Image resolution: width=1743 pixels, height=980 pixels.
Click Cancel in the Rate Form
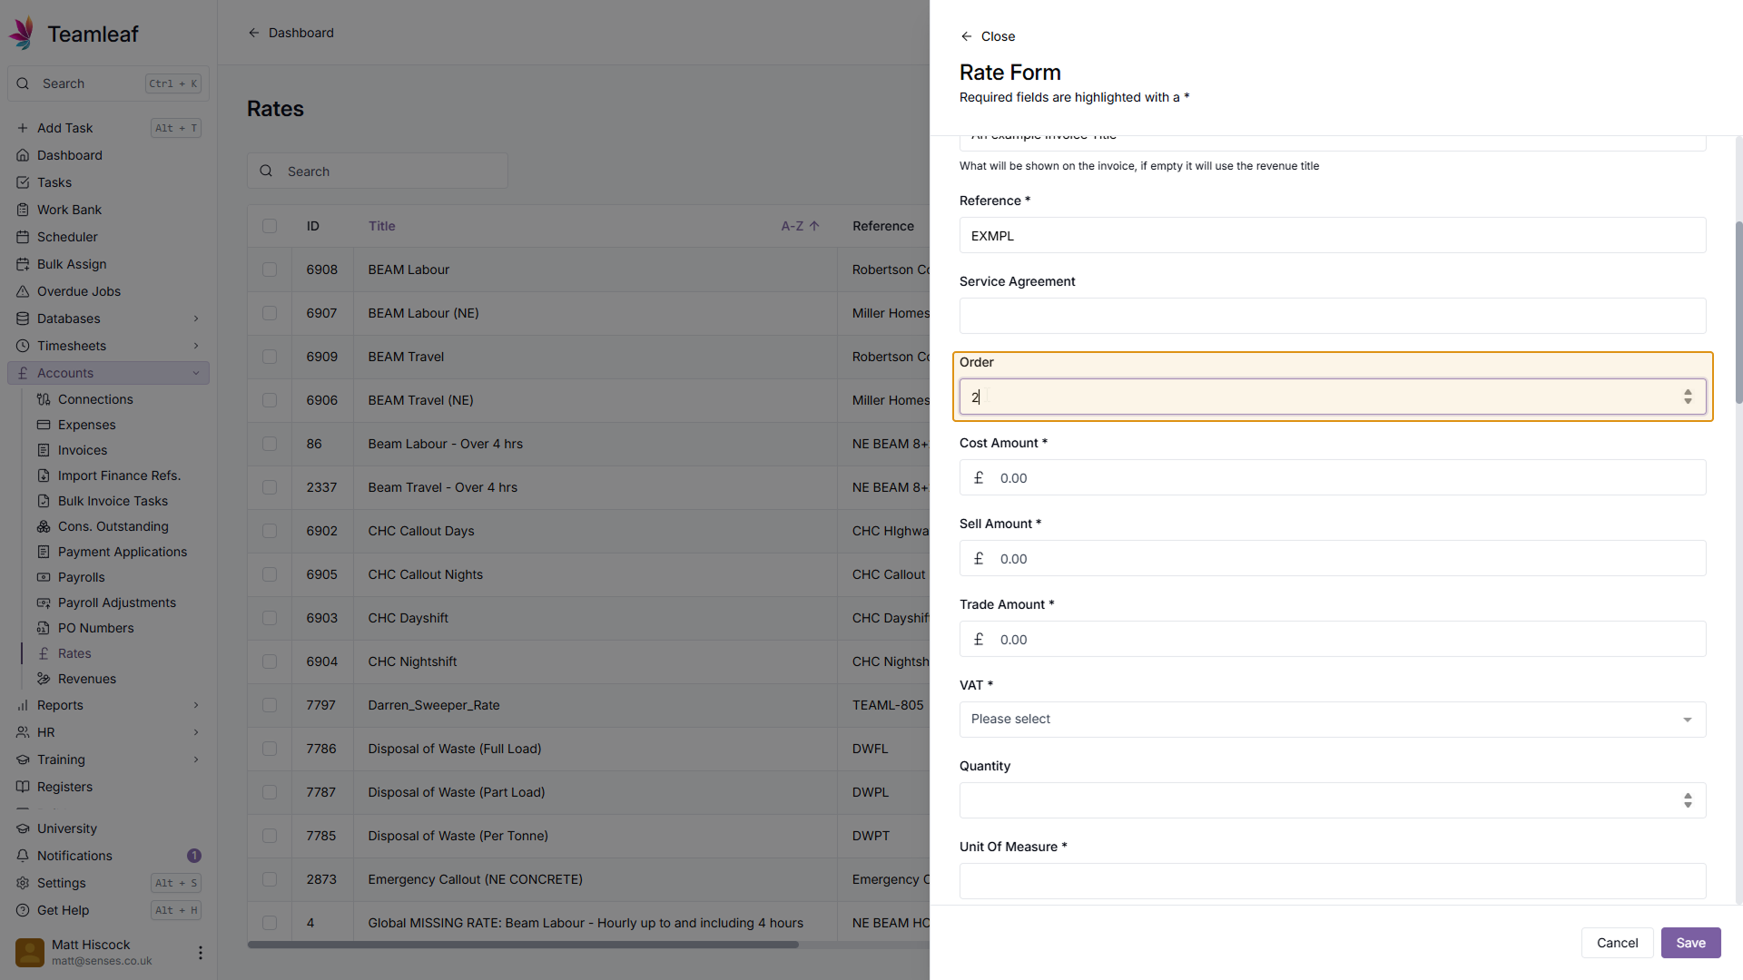[1617, 943]
